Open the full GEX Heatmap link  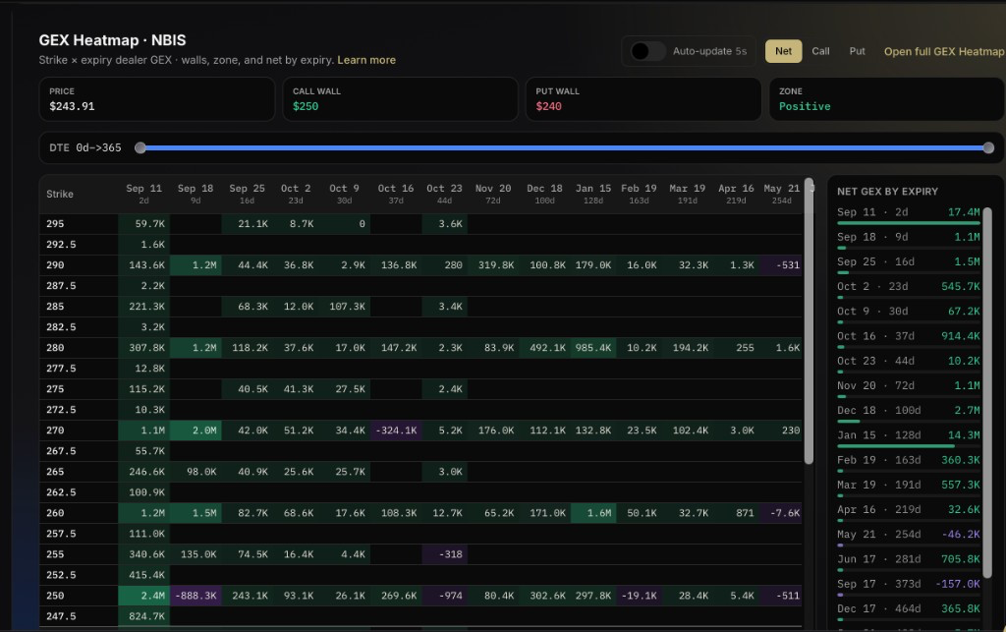coord(944,52)
